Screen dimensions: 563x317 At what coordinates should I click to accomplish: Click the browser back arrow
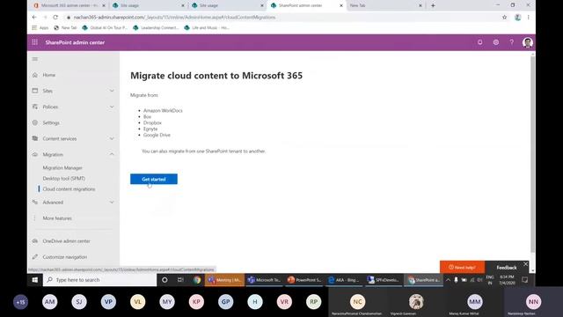coord(34,18)
